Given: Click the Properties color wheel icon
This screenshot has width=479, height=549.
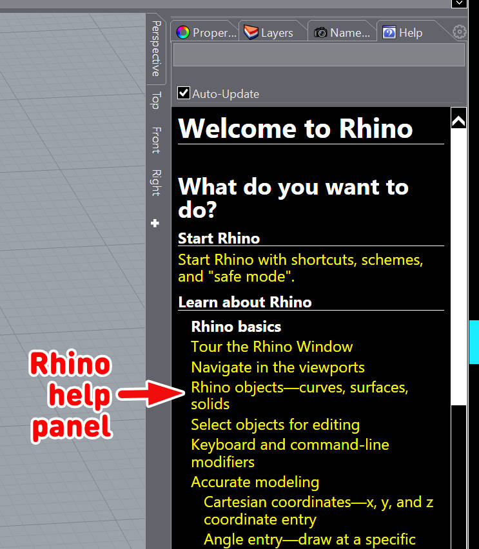Looking at the screenshot, I should click(183, 32).
